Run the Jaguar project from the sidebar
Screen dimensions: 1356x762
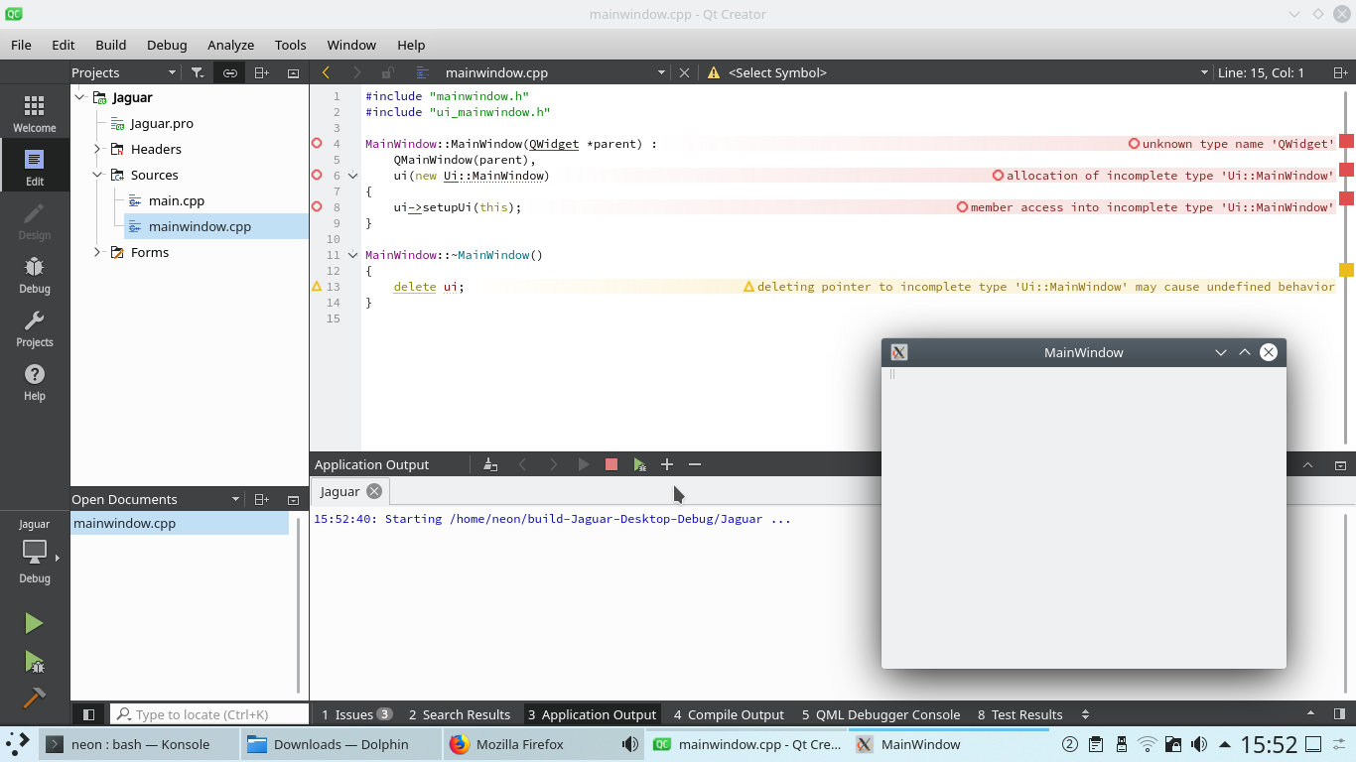(x=33, y=622)
